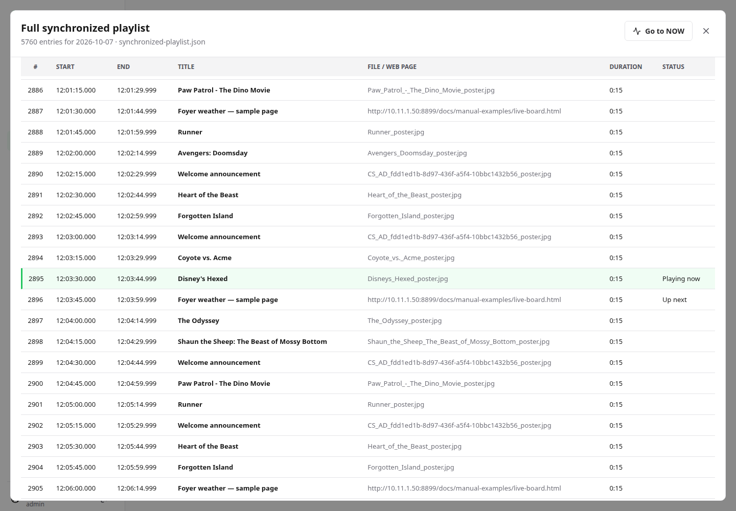736x511 pixels.
Task: Click Welcome announcement title in row 2893
Action: pos(219,237)
